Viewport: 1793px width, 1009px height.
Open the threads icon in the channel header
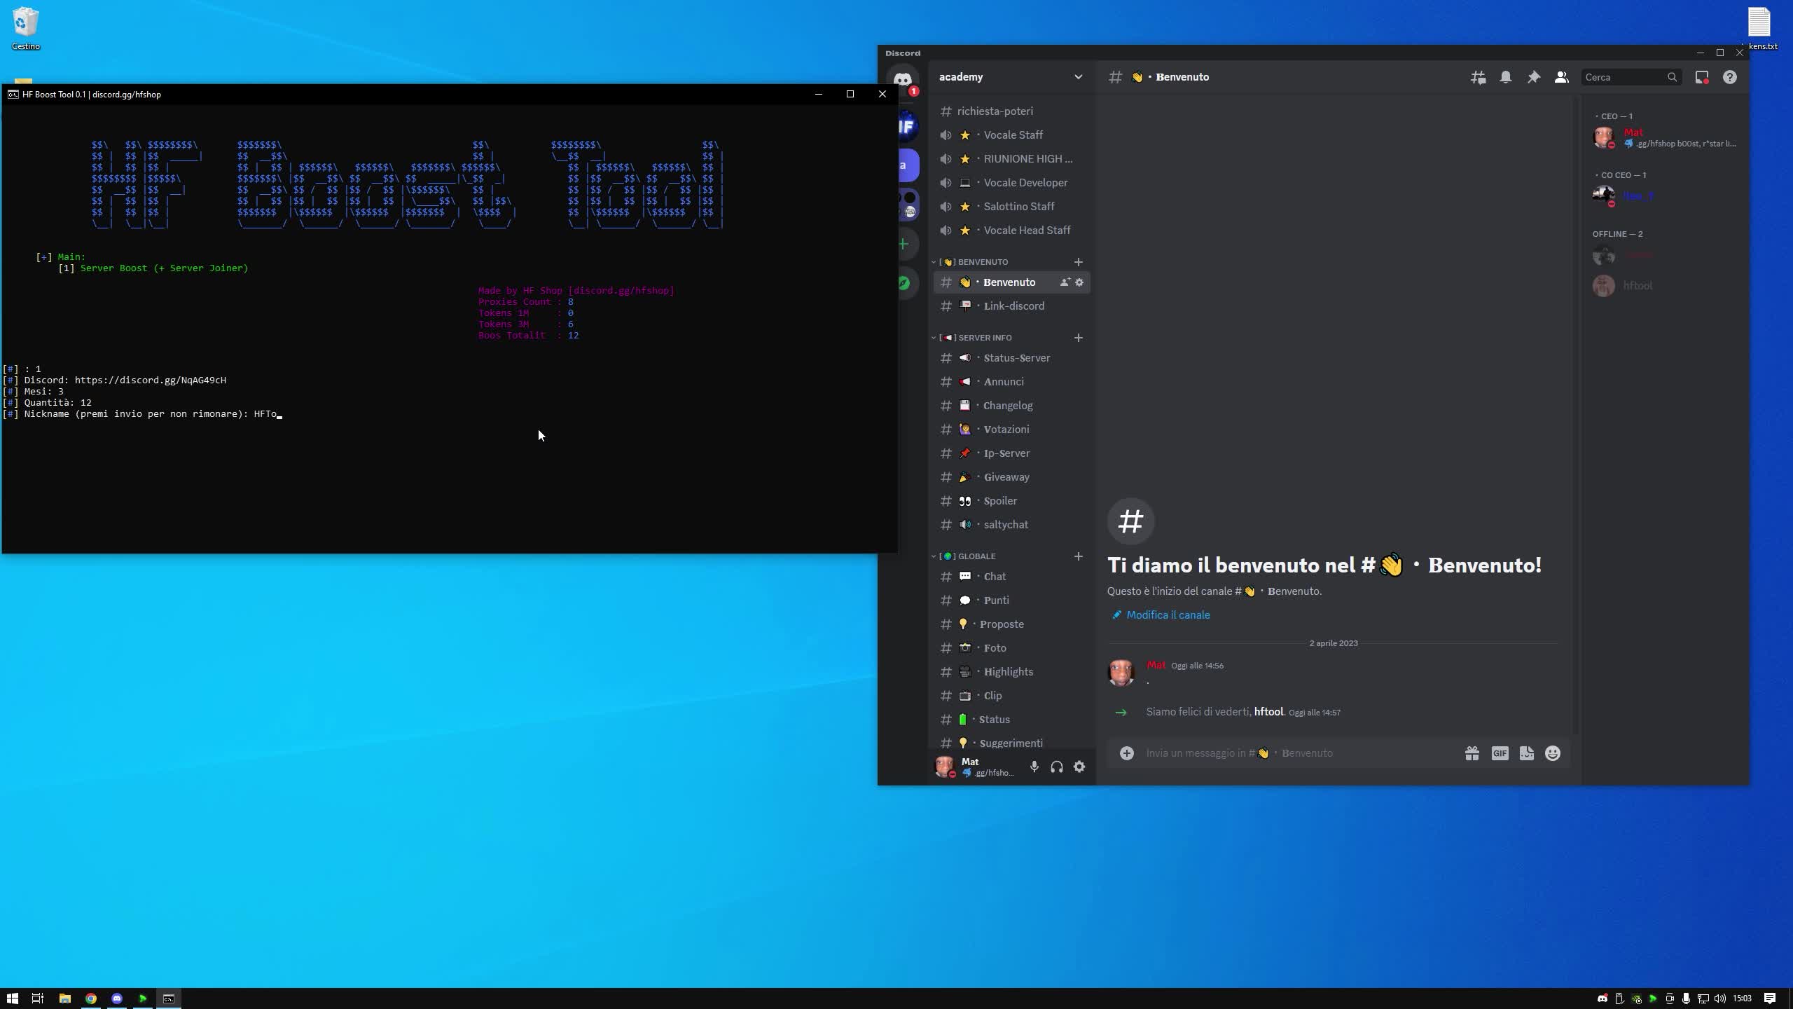(1478, 77)
